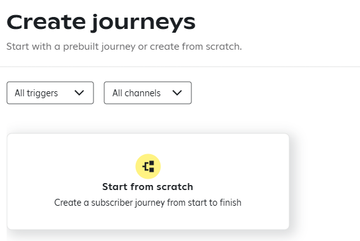Click the chevron inside All triggers

point(79,93)
